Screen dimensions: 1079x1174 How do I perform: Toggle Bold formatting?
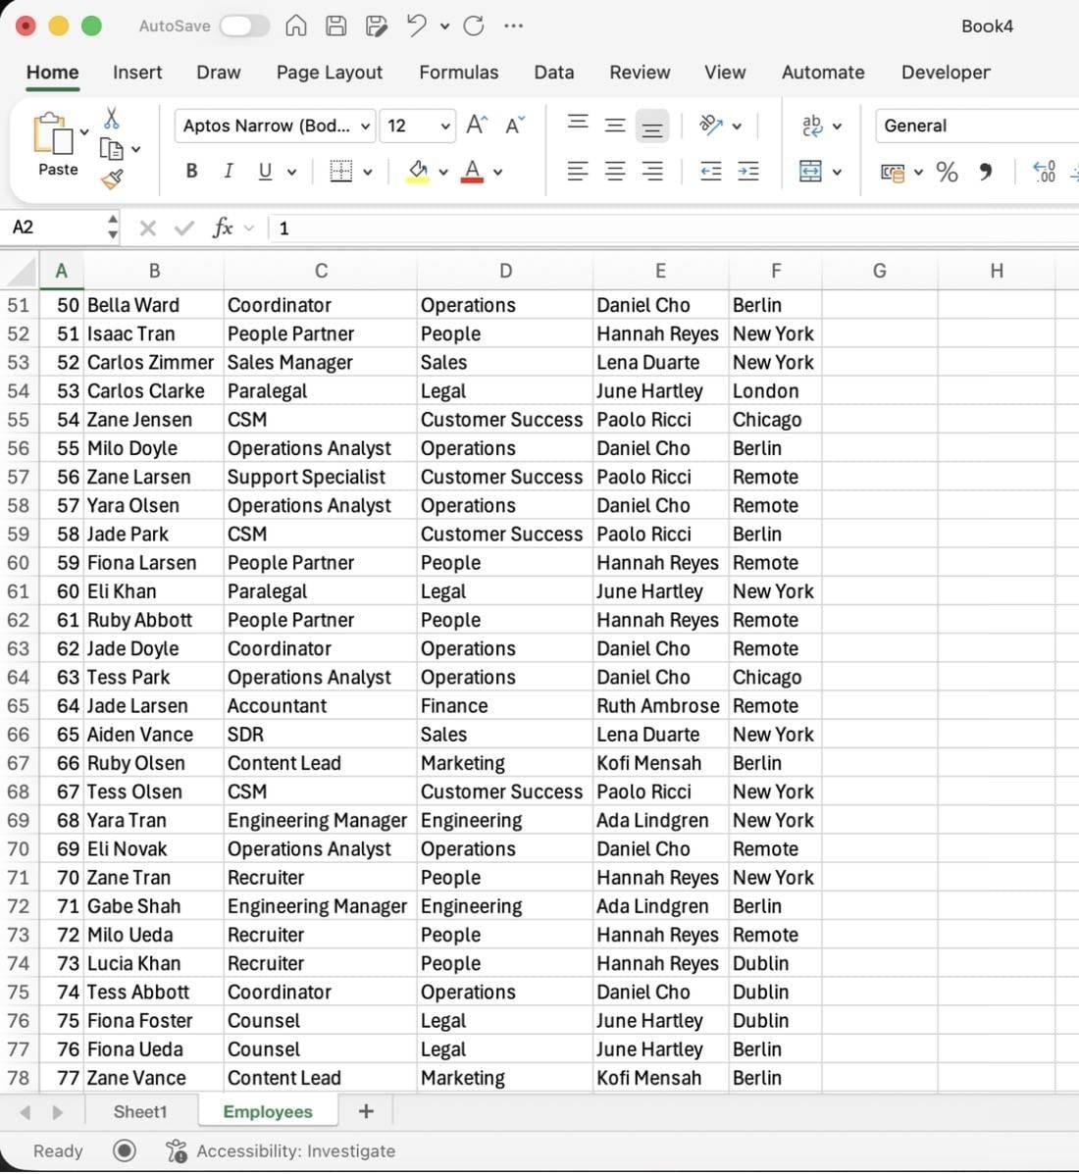[191, 172]
